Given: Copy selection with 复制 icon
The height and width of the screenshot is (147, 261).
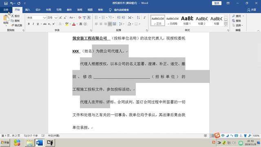Looking at the screenshot, I should pos(12,21).
